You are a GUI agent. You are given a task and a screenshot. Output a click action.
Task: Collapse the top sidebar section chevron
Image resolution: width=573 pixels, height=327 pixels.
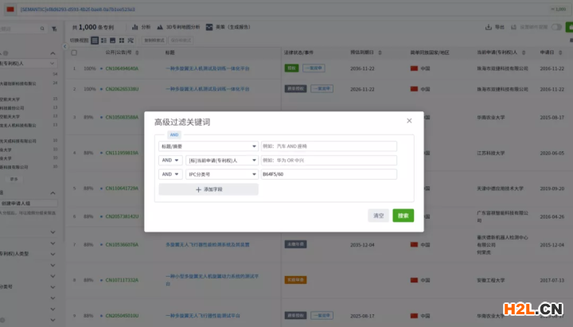click(x=53, y=53)
